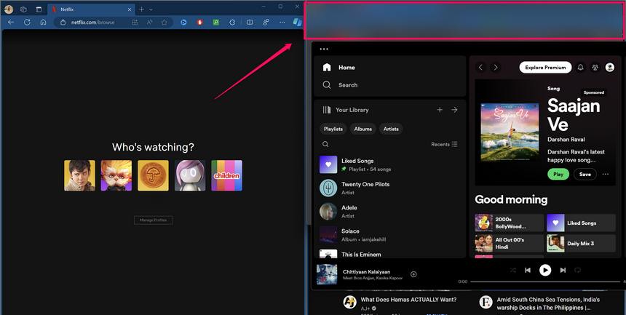Viewport: 626px width, 315px height.
Task: Click Manage Profiles on Netflix
Action: [x=153, y=220]
